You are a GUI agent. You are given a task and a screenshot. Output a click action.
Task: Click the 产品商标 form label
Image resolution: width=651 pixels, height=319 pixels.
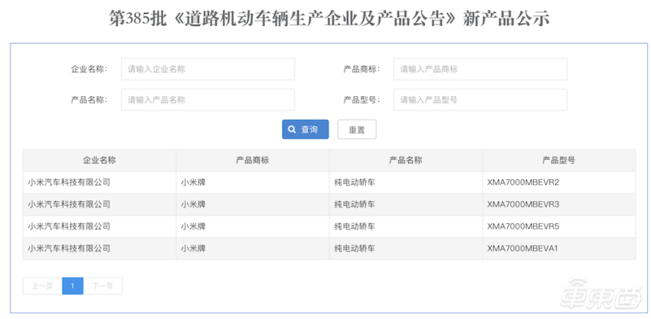tap(361, 70)
